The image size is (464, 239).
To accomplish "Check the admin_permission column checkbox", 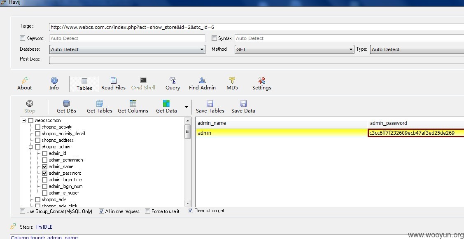I will (45, 160).
